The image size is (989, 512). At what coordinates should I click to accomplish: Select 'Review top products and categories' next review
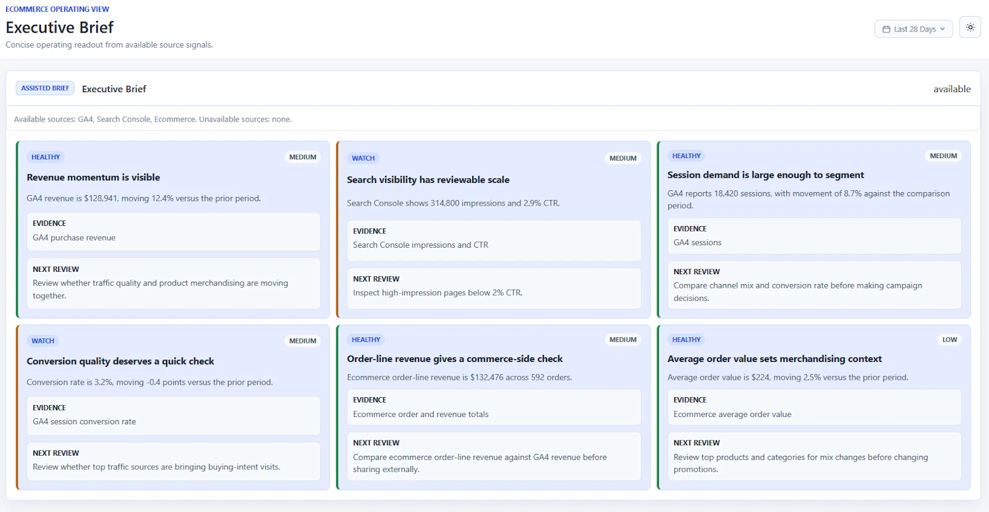(801, 463)
